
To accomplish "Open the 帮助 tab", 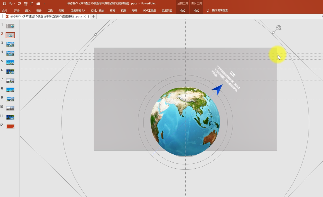I will click(x=135, y=10).
